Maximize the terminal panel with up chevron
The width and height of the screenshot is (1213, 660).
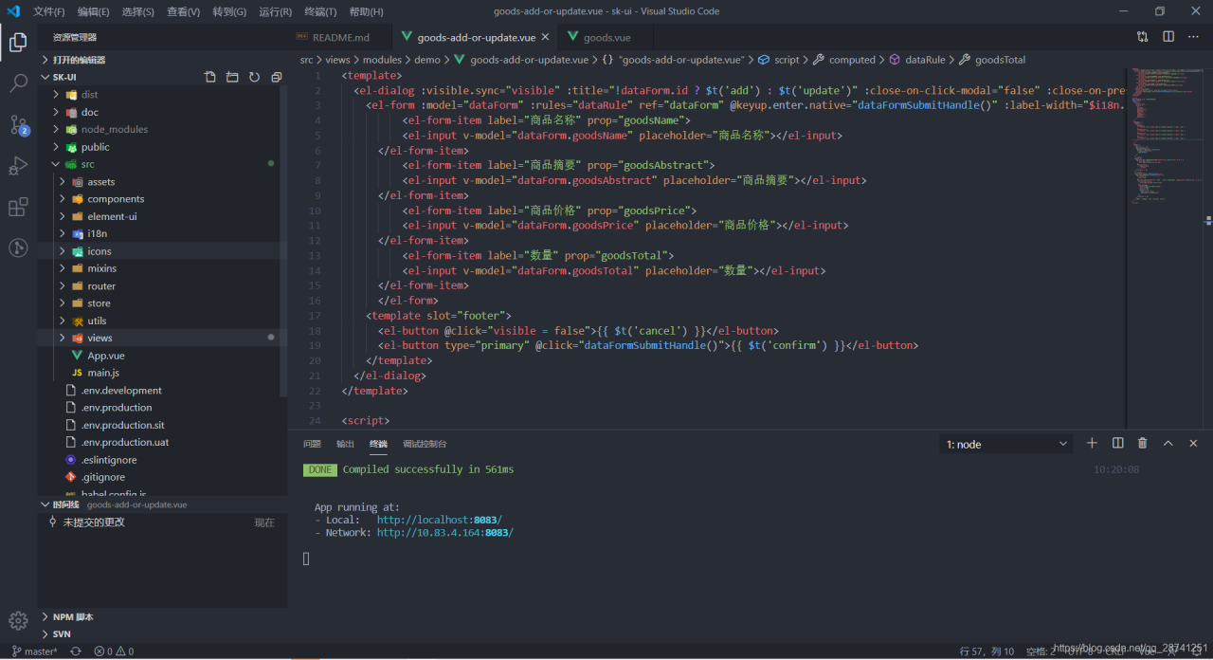pyautogui.click(x=1168, y=443)
